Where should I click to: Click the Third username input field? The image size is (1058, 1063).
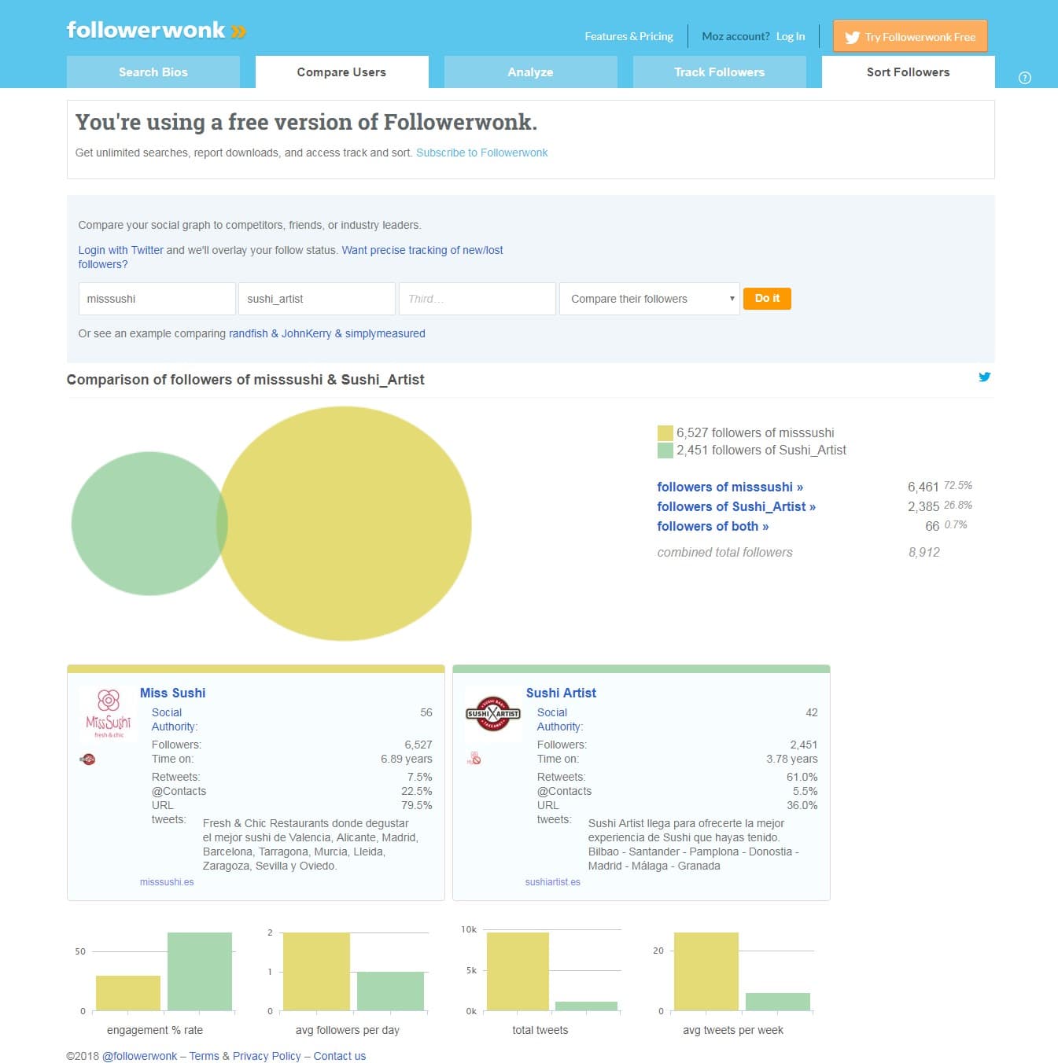477,299
